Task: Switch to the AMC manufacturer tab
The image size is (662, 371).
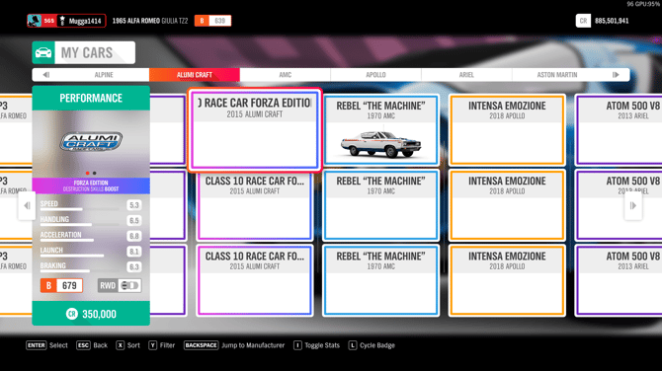Action: point(285,75)
